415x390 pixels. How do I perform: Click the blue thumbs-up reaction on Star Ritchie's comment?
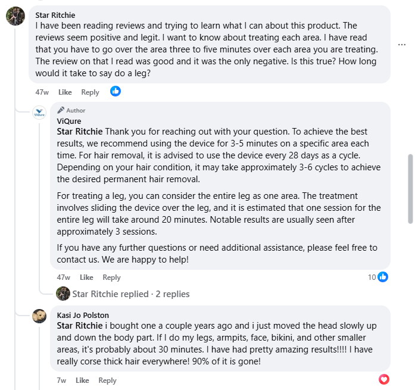(116, 91)
